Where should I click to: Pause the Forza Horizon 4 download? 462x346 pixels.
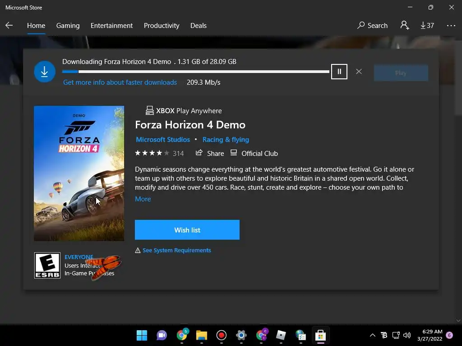pyautogui.click(x=339, y=72)
